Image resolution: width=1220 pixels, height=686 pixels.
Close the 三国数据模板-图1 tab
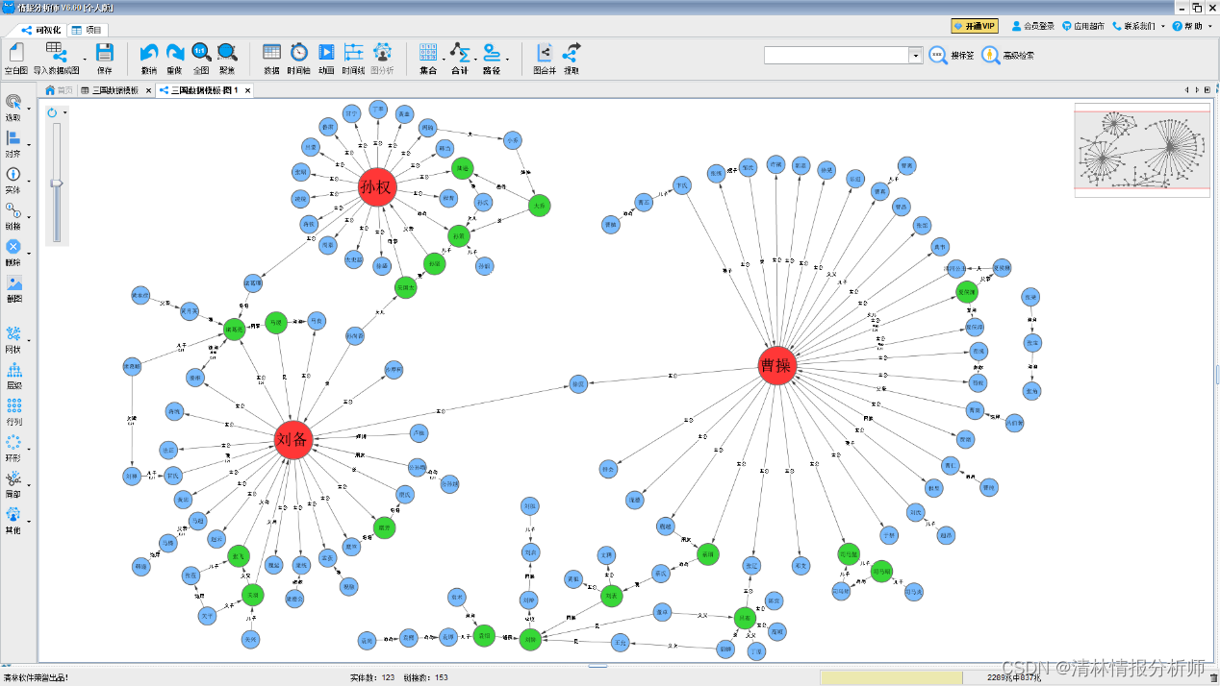pyautogui.click(x=248, y=90)
